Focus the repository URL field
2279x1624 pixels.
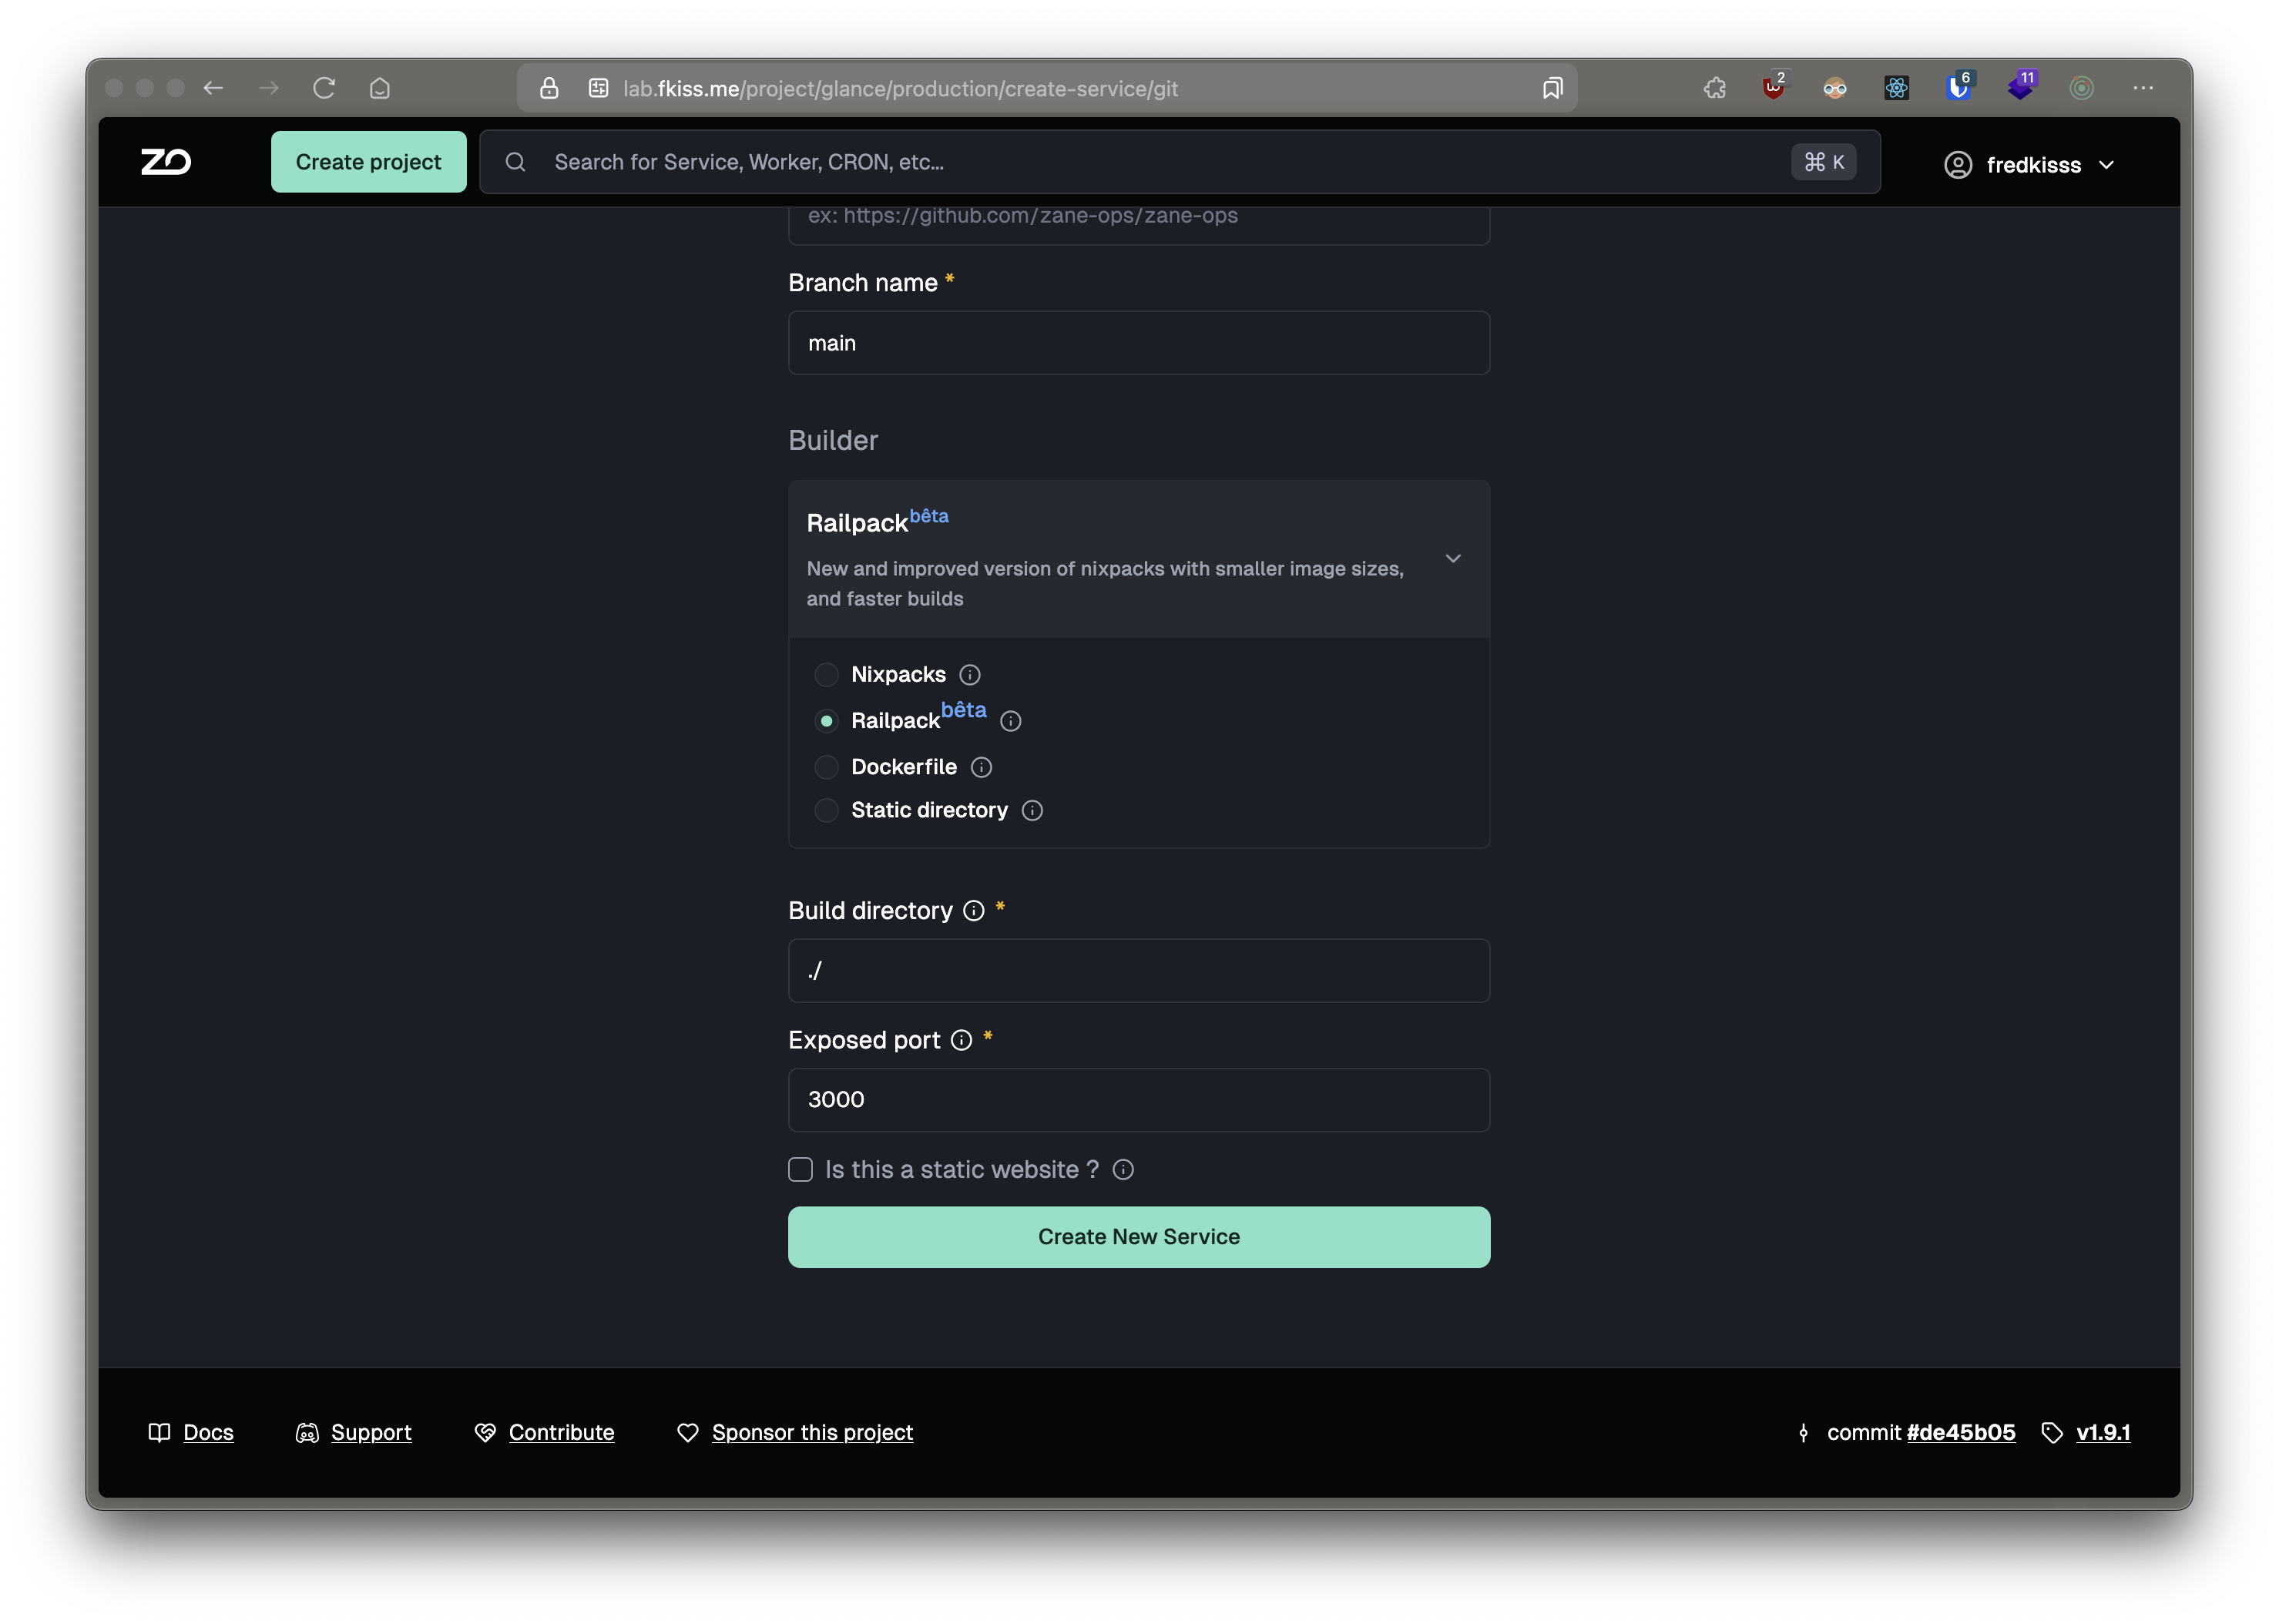click(x=1139, y=225)
